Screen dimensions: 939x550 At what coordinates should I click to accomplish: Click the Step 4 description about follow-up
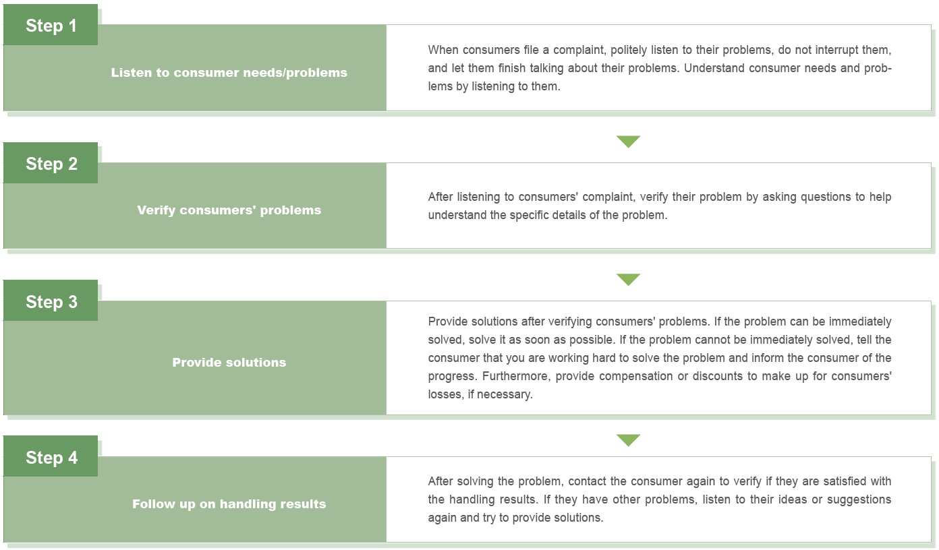[659, 499]
